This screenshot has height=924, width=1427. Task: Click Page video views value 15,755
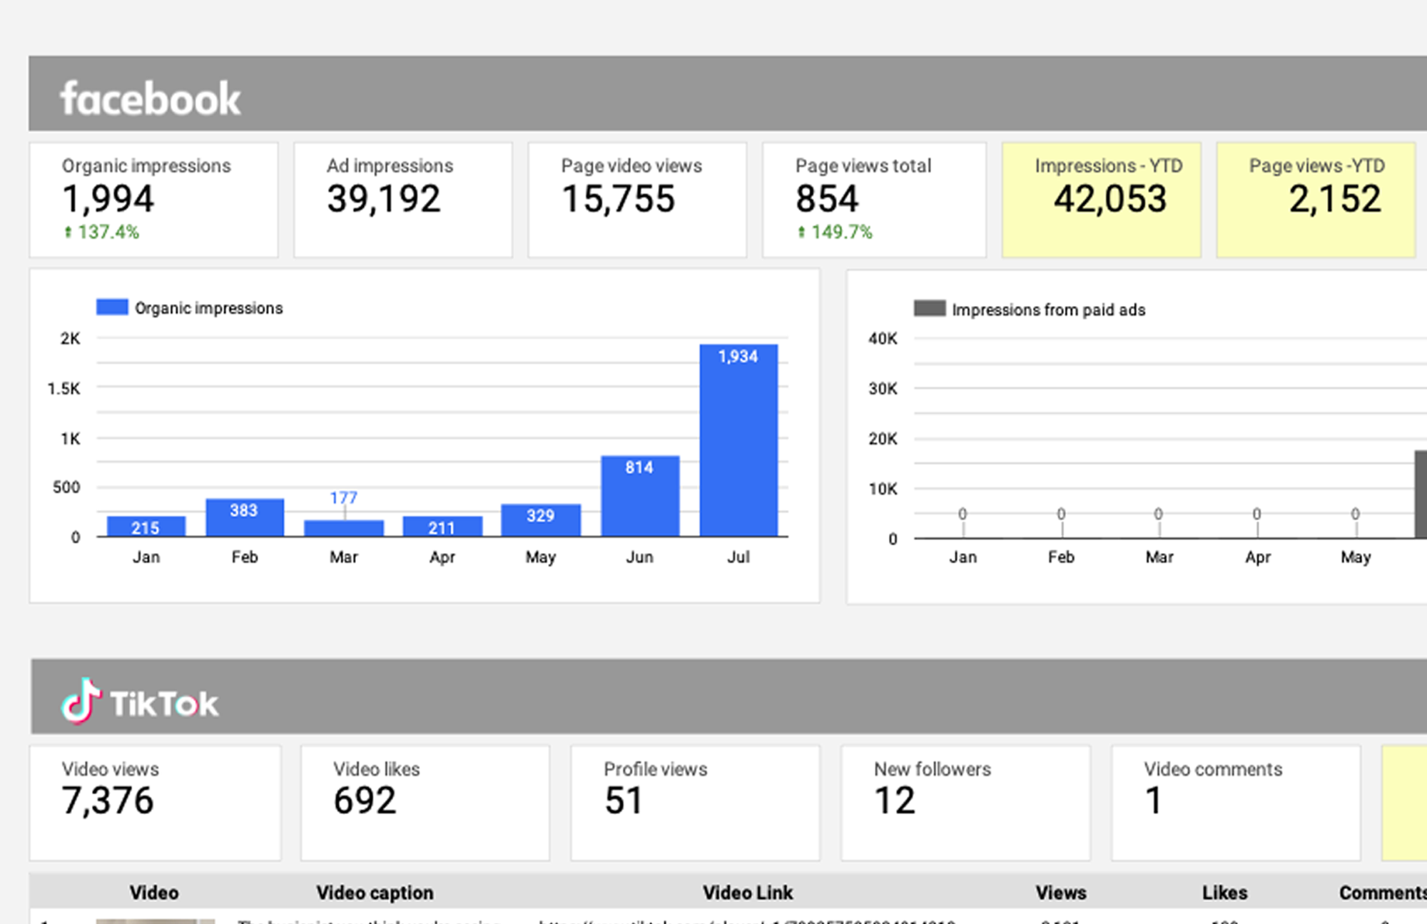pos(618,199)
